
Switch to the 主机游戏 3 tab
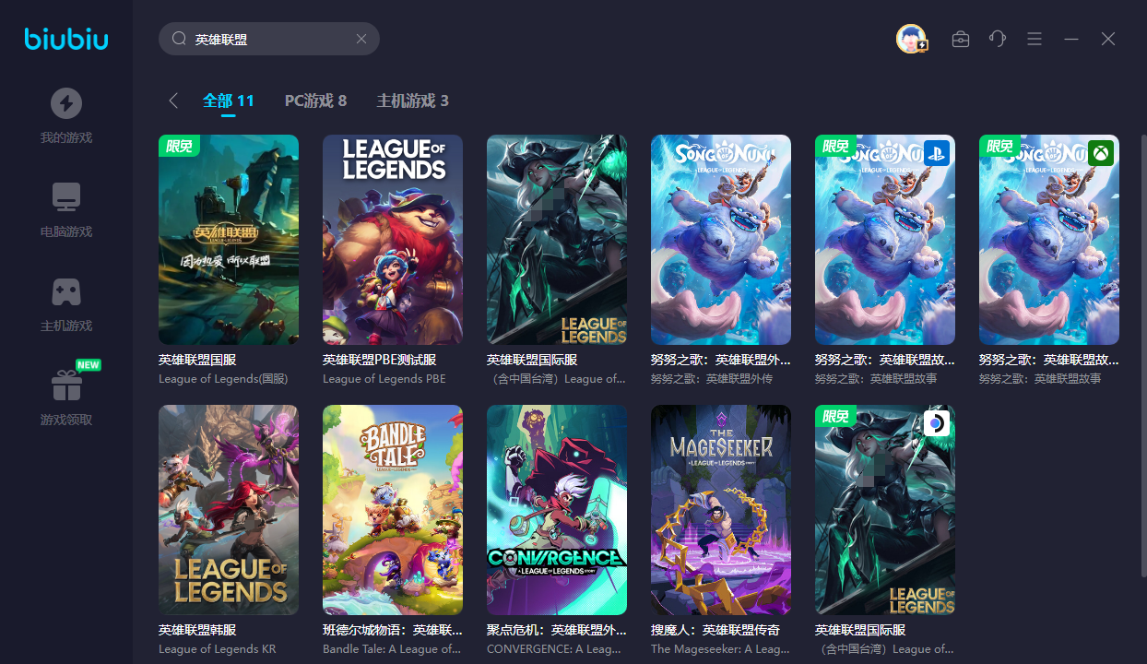click(413, 101)
